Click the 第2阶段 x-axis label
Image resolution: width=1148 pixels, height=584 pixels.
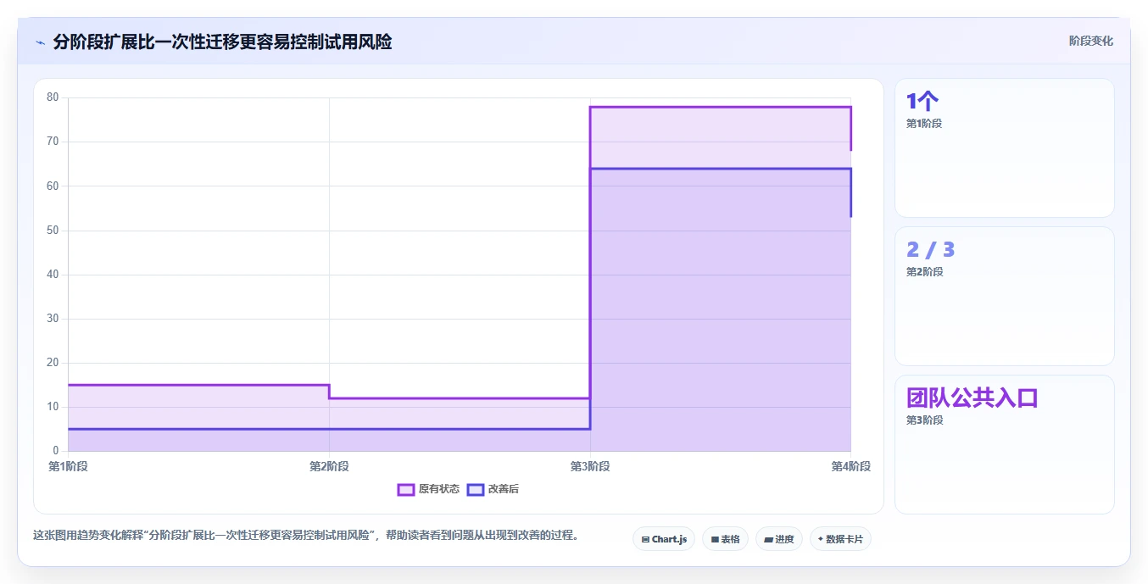coord(329,466)
